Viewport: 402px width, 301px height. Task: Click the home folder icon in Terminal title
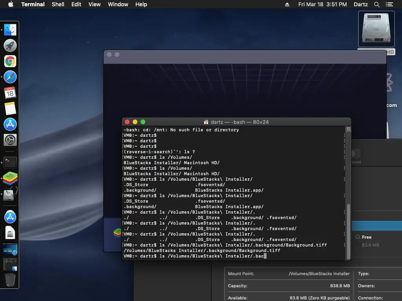tap(206, 122)
